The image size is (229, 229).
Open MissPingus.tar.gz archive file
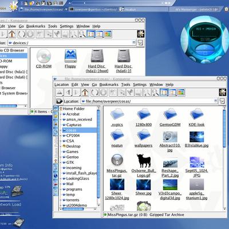pos(117,165)
